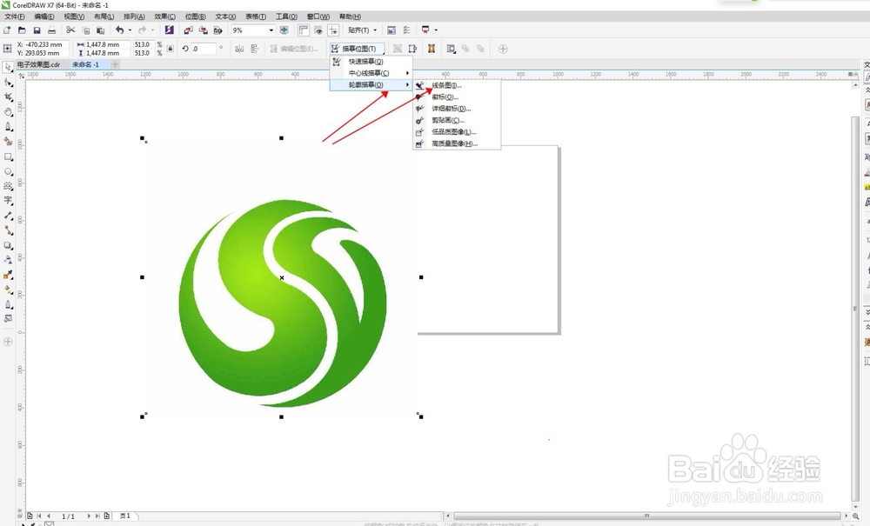Select the Parallel Dimension tool

coord(9,216)
